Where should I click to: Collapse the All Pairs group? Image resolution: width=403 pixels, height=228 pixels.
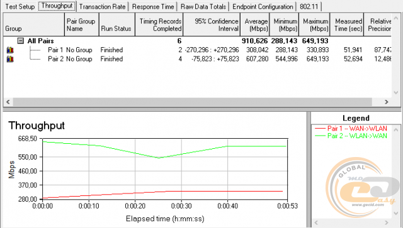pyautogui.click(x=21, y=41)
